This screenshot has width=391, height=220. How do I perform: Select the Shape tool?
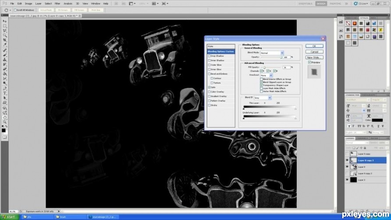click(x=5, y=103)
